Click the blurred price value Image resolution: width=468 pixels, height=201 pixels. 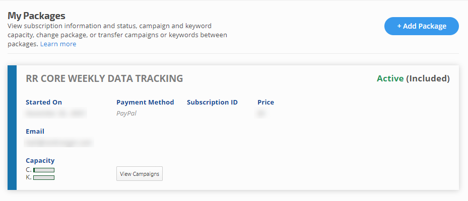261,114
